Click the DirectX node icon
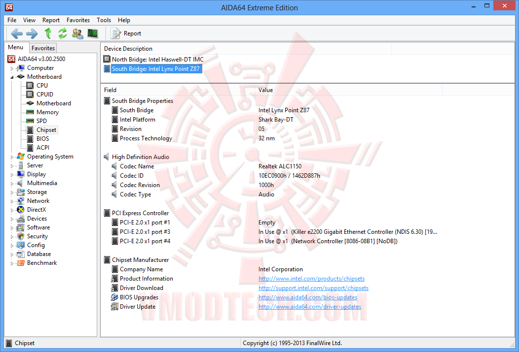519x352 pixels. pyautogui.click(x=21, y=210)
